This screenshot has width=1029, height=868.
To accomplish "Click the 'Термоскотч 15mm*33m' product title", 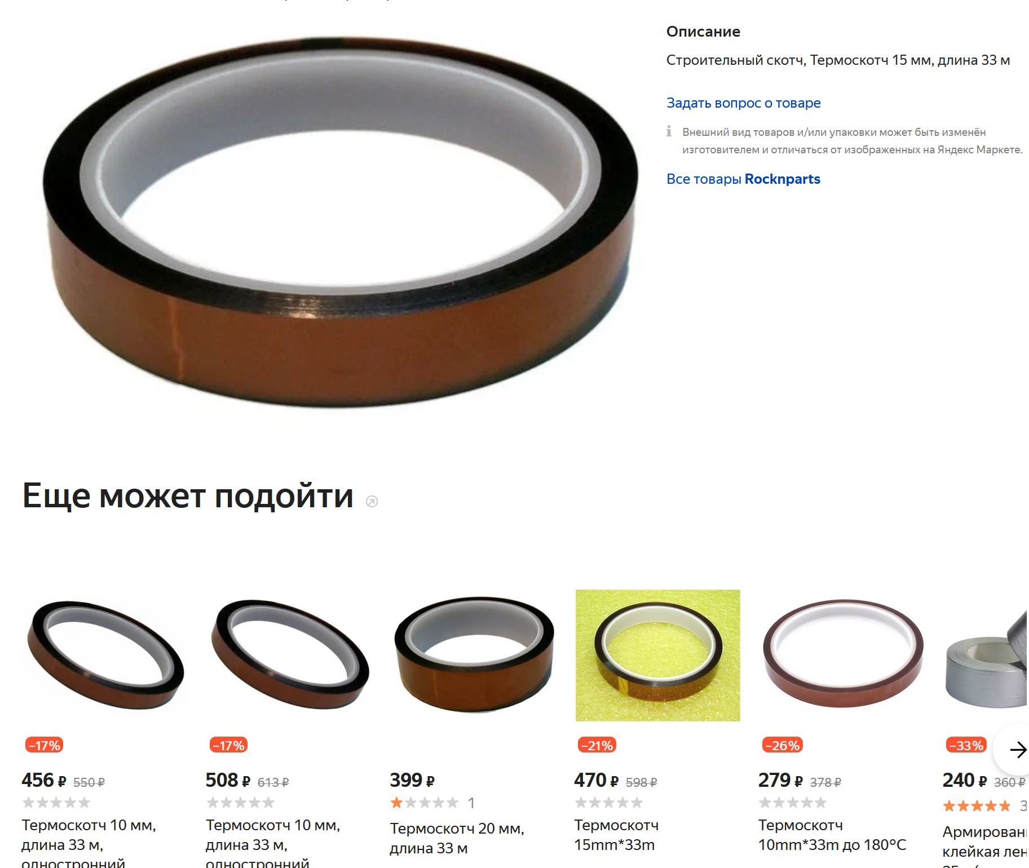I will click(616, 835).
